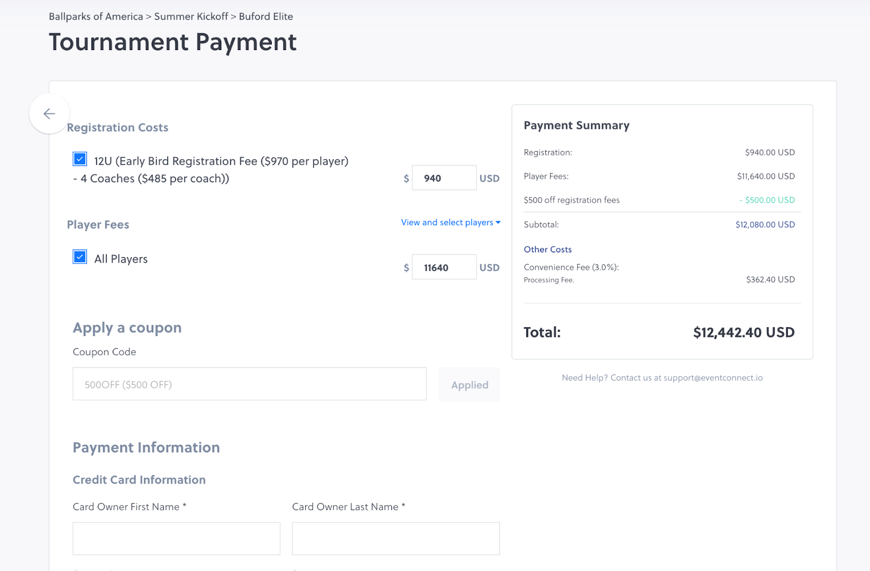The height and width of the screenshot is (571, 870).
Task: Click the Player Fees section heading
Action: tap(98, 225)
